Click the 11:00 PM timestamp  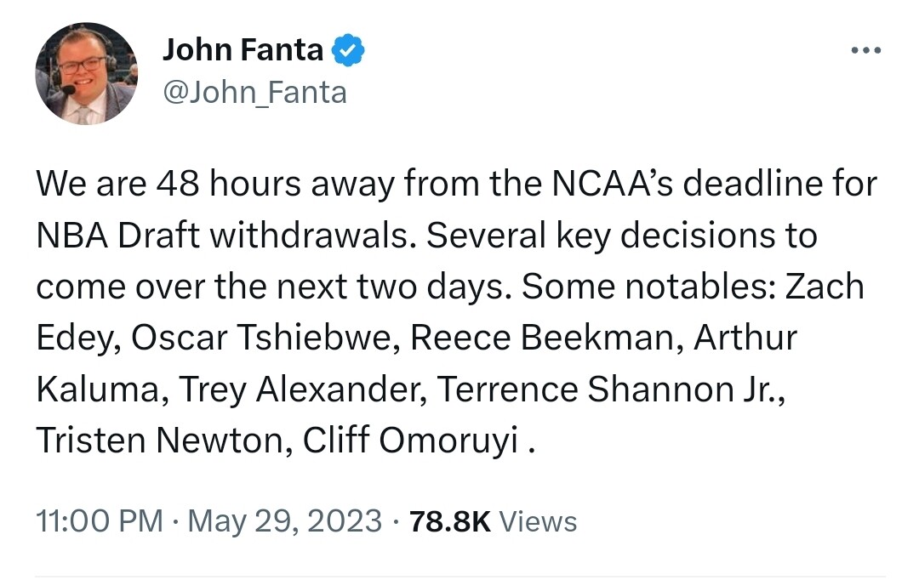tap(100, 520)
